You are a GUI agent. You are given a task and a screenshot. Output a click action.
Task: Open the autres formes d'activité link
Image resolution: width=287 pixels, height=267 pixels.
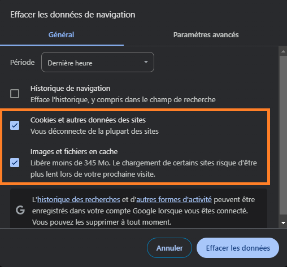(174, 199)
